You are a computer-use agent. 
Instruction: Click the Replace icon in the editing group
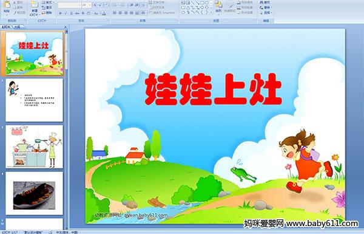[265, 7]
